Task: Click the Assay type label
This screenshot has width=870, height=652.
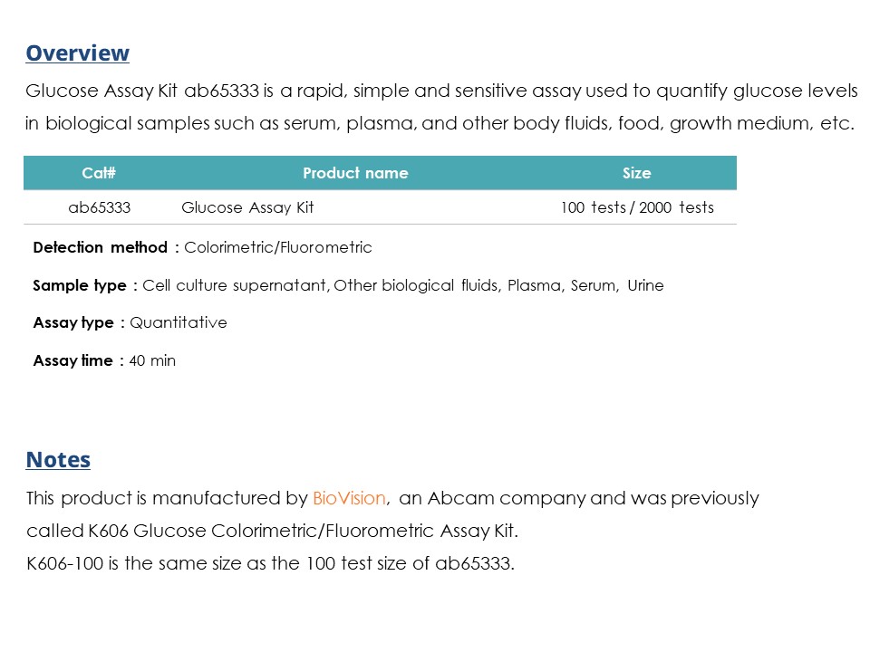Action: tap(73, 322)
